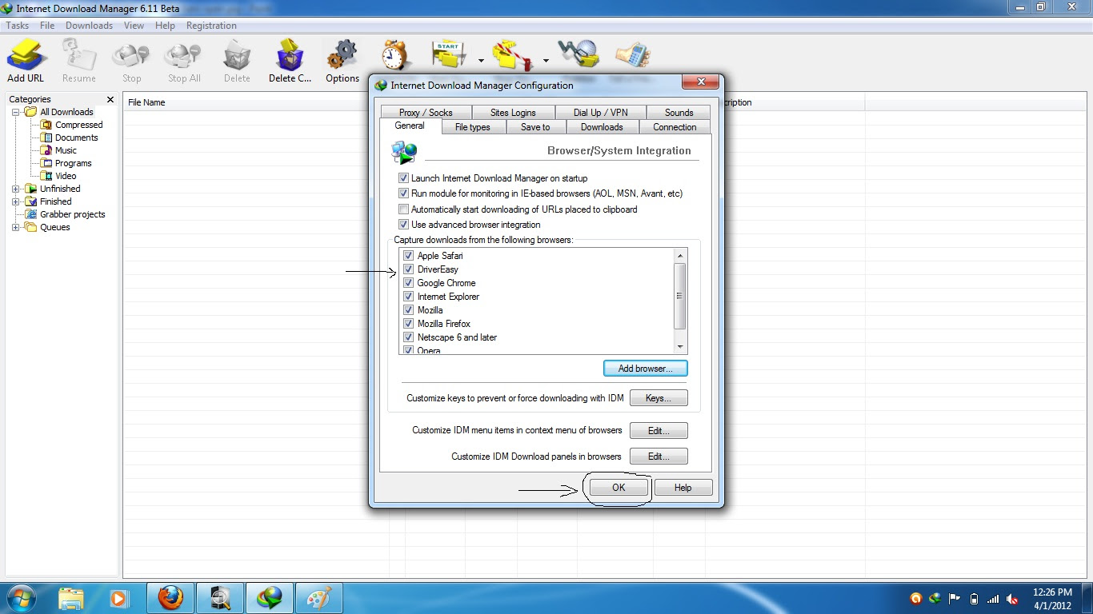Click the Stop toolbar icon

click(131, 62)
